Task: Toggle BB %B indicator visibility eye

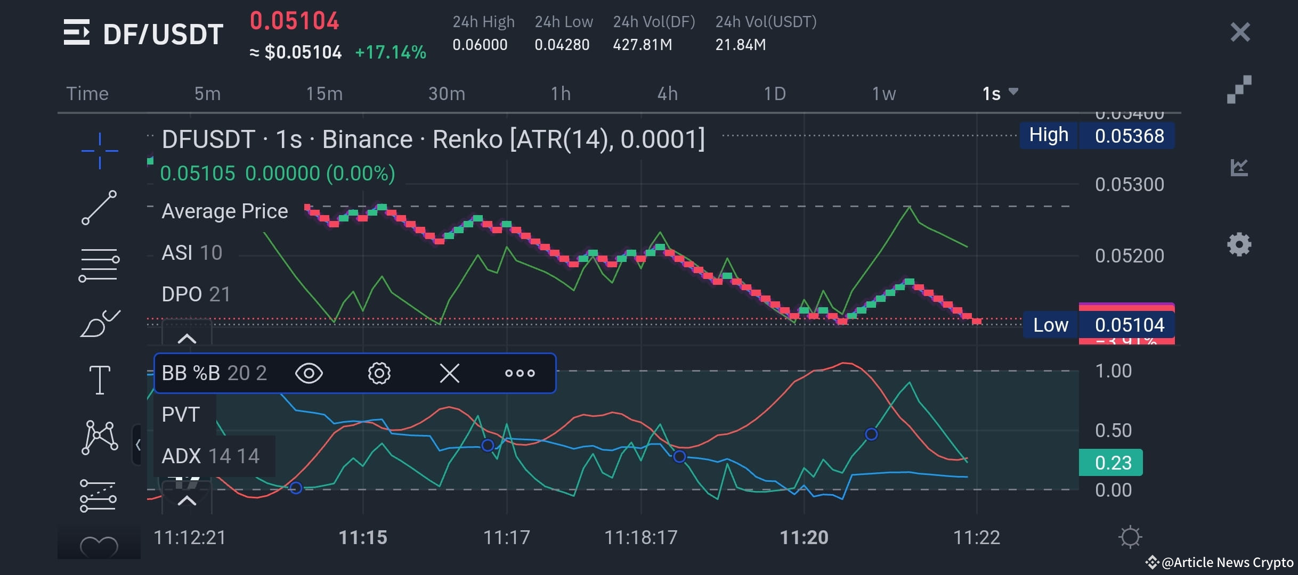Action: click(309, 373)
